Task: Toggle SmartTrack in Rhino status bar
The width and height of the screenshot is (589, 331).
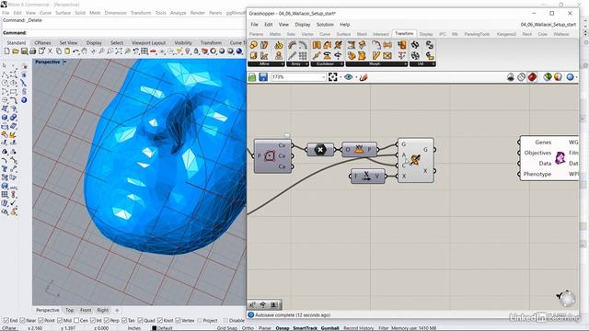Action: click(x=305, y=328)
